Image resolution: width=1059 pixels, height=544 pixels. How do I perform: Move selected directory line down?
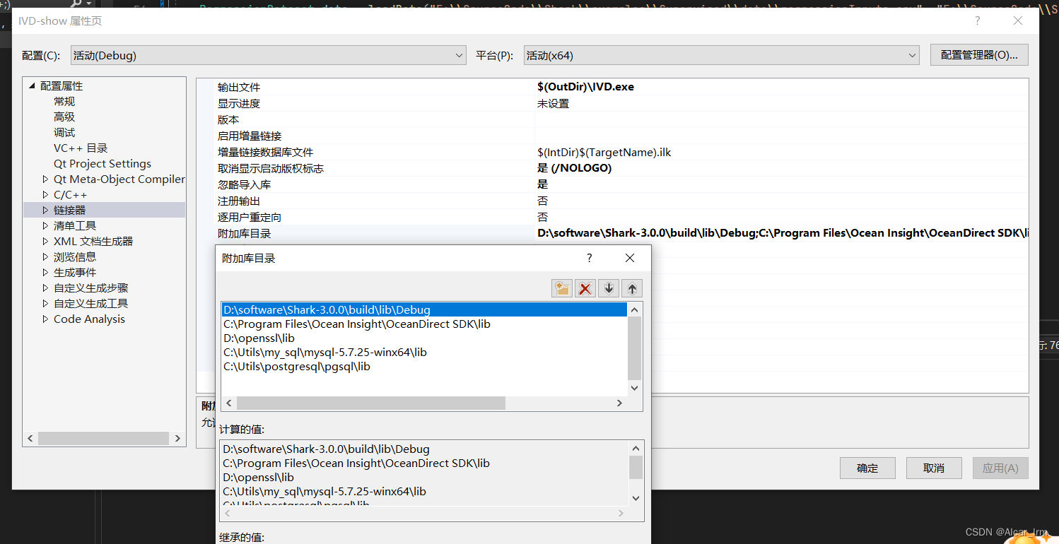[609, 288]
